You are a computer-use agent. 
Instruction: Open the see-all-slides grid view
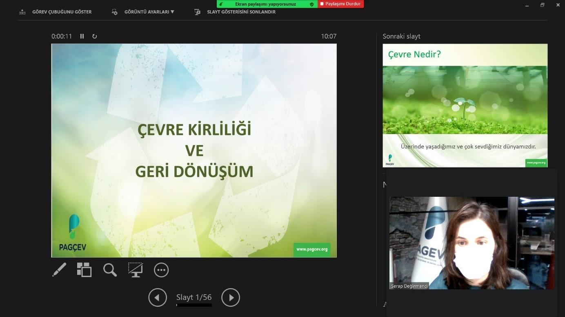tap(84, 269)
